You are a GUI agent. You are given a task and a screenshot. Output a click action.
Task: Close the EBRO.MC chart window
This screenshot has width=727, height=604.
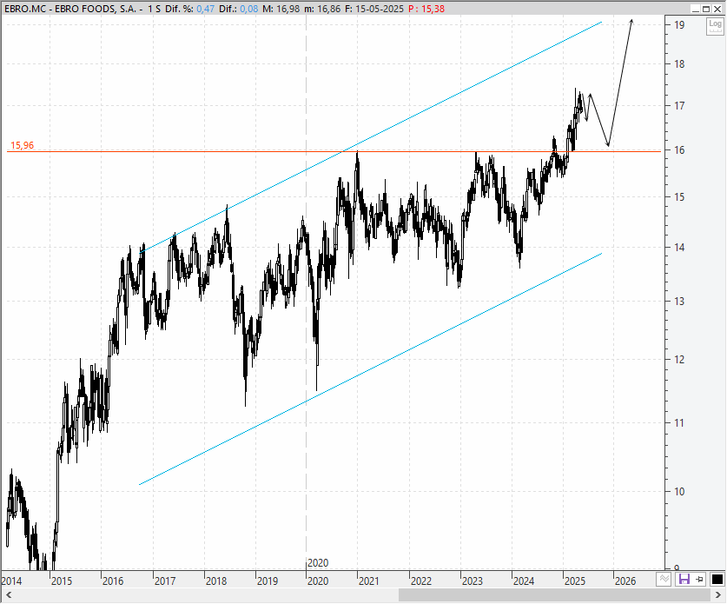point(717,9)
